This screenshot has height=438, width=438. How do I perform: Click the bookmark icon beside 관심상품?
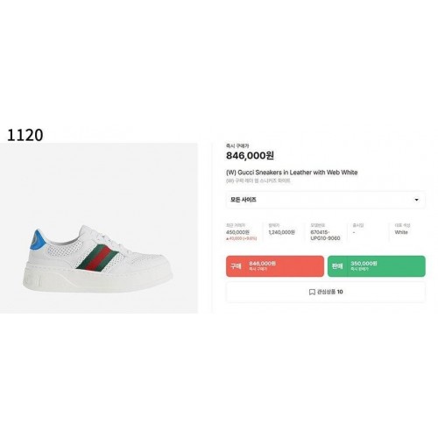click(x=312, y=292)
